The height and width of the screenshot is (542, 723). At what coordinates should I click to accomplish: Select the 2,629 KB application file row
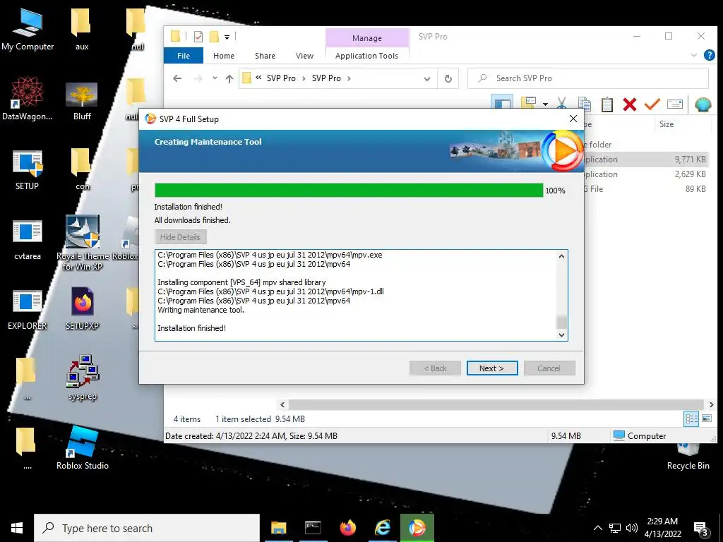pos(645,174)
